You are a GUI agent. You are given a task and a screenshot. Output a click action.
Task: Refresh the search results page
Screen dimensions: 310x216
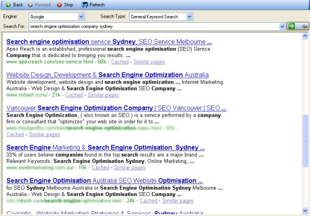click(x=93, y=5)
